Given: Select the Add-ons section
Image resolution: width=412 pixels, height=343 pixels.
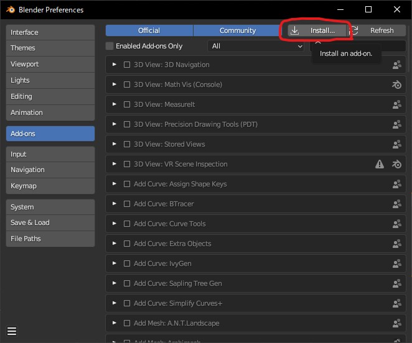Looking at the screenshot, I should click(50, 134).
